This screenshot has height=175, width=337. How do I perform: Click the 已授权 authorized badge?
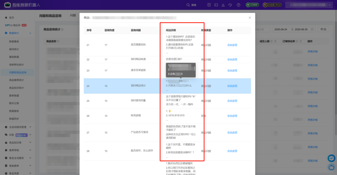(252, 5)
